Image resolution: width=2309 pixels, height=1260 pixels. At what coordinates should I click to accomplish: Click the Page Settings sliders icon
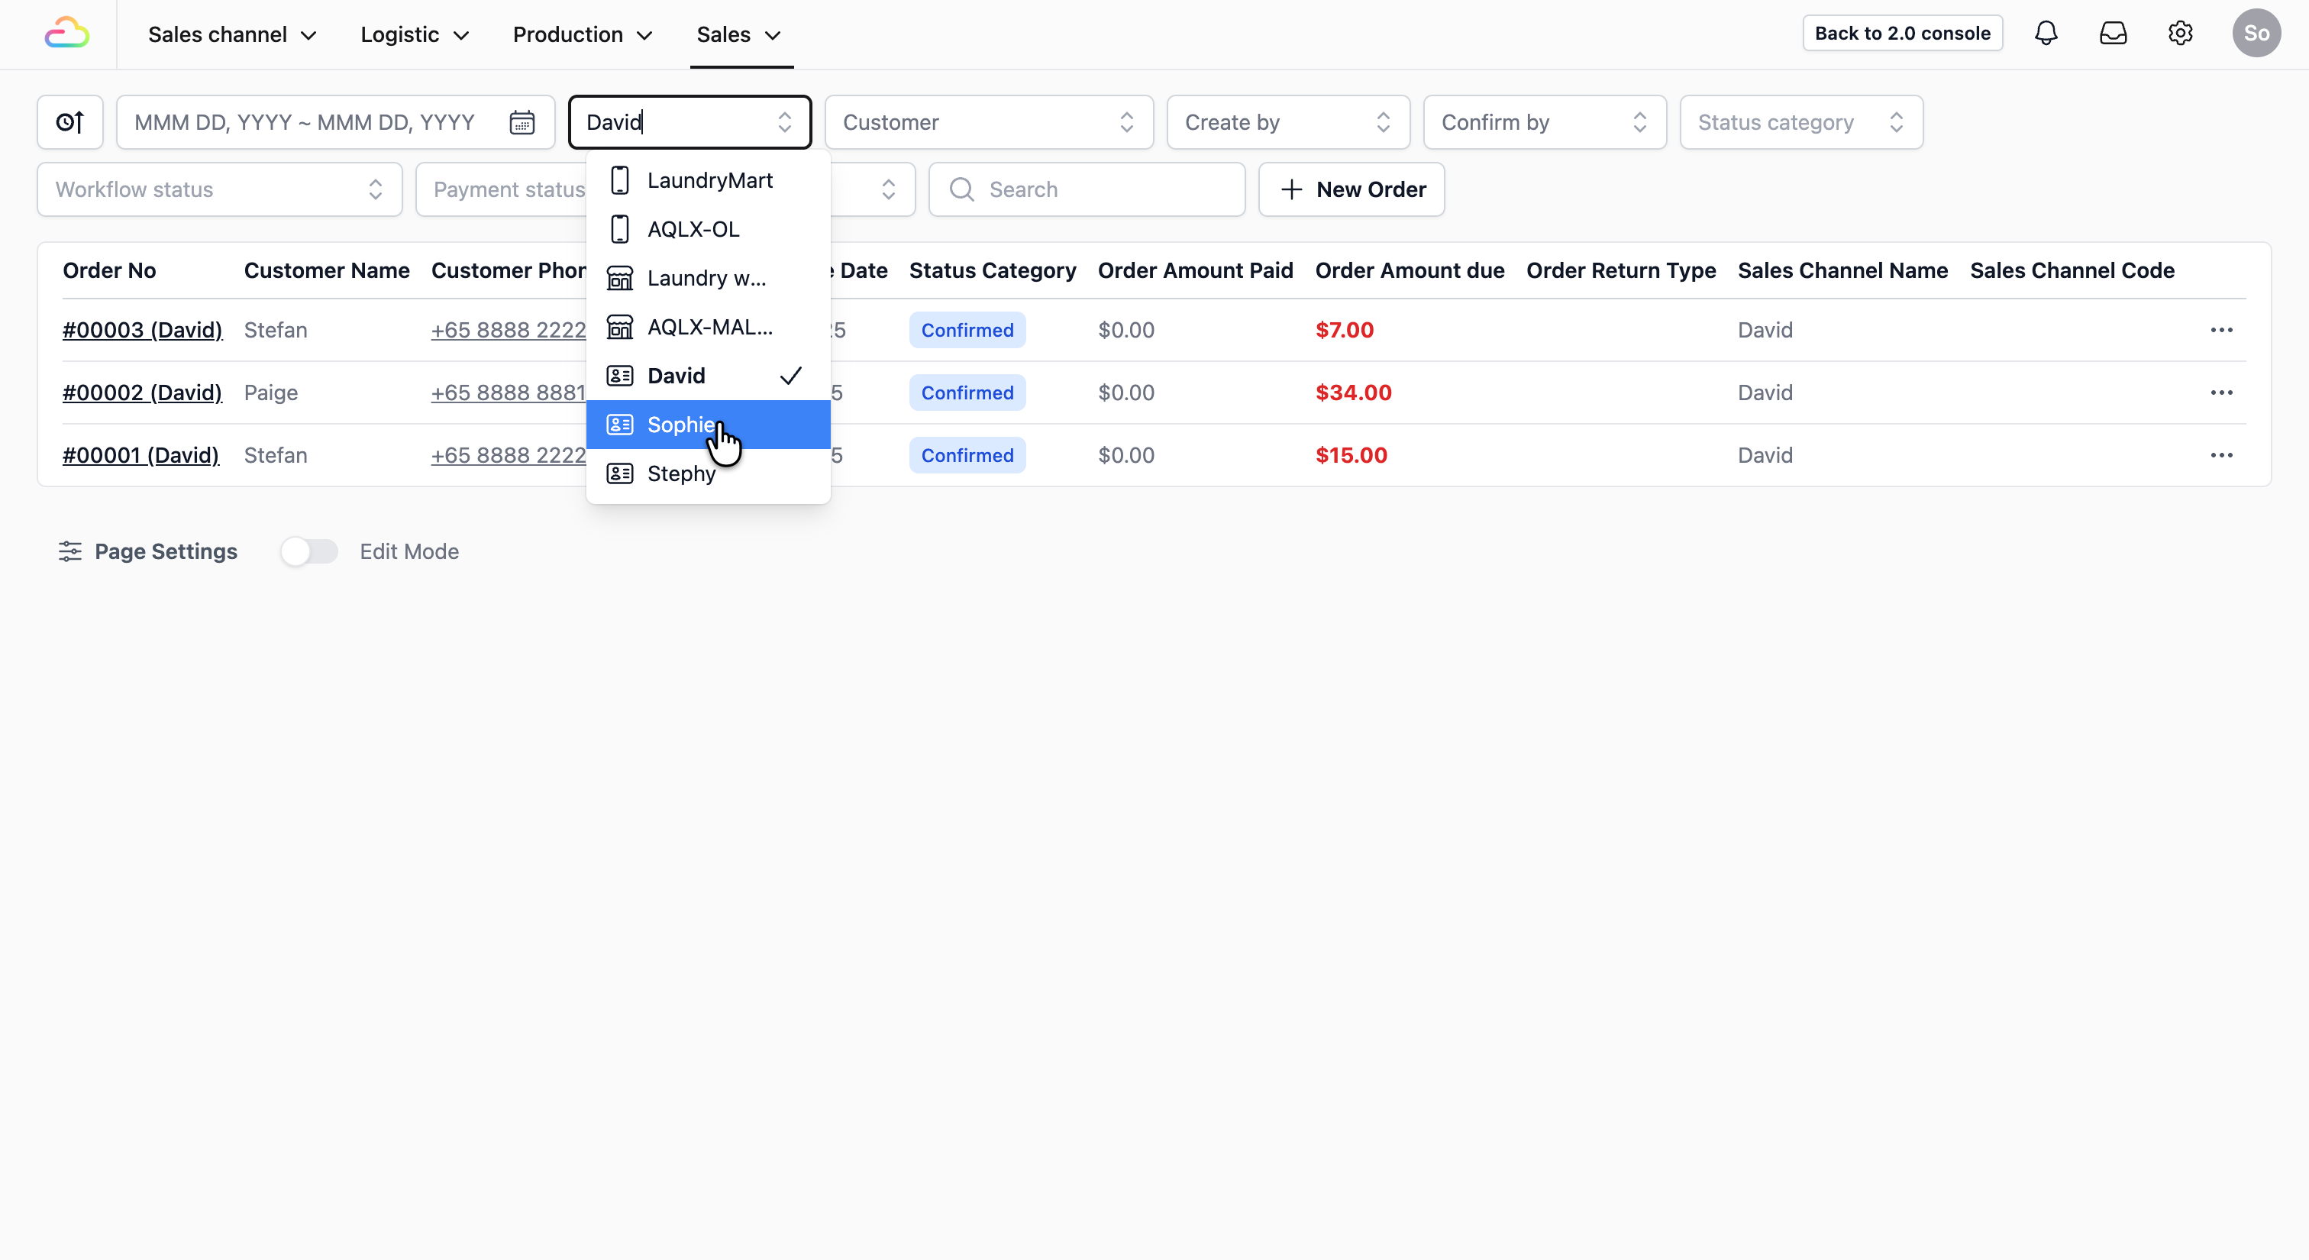click(70, 551)
